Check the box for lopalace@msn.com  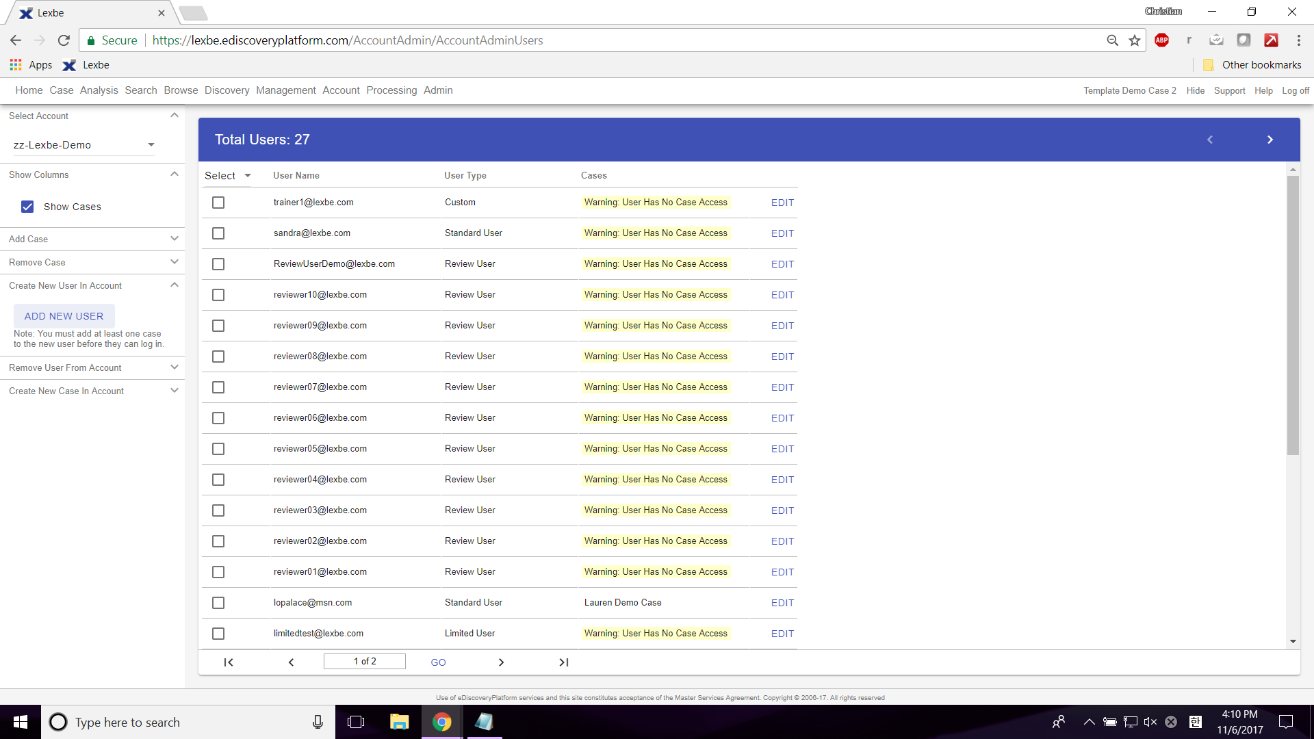point(218,603)
